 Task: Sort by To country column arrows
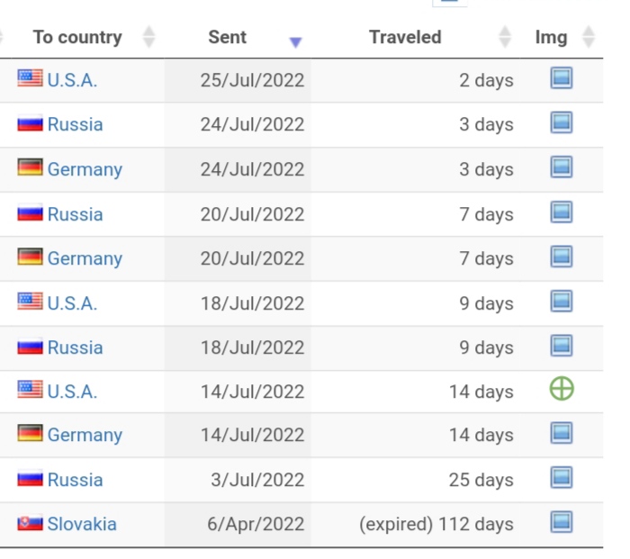pos(149,37)
